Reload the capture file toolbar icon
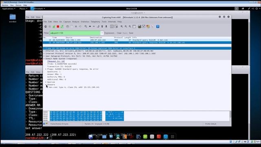This screenshot has height=147, width=261. (x=80, y=27)
